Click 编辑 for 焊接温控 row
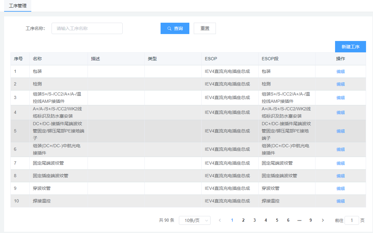 [340, 201]
